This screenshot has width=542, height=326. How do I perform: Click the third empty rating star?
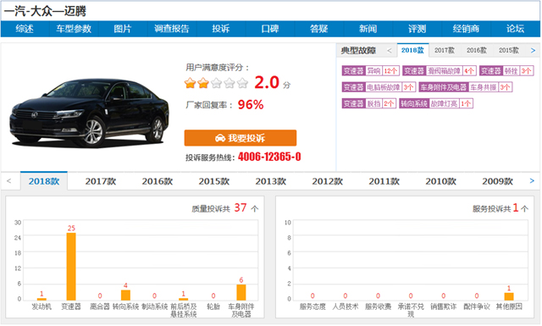pyautogui.click(x=217, y=83)
